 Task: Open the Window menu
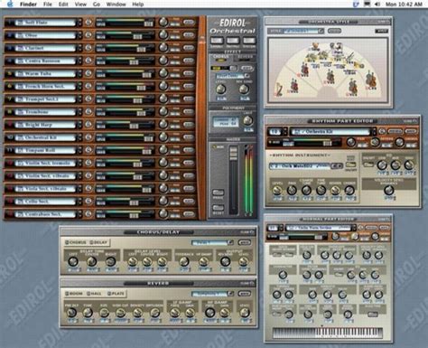(116, 5)
